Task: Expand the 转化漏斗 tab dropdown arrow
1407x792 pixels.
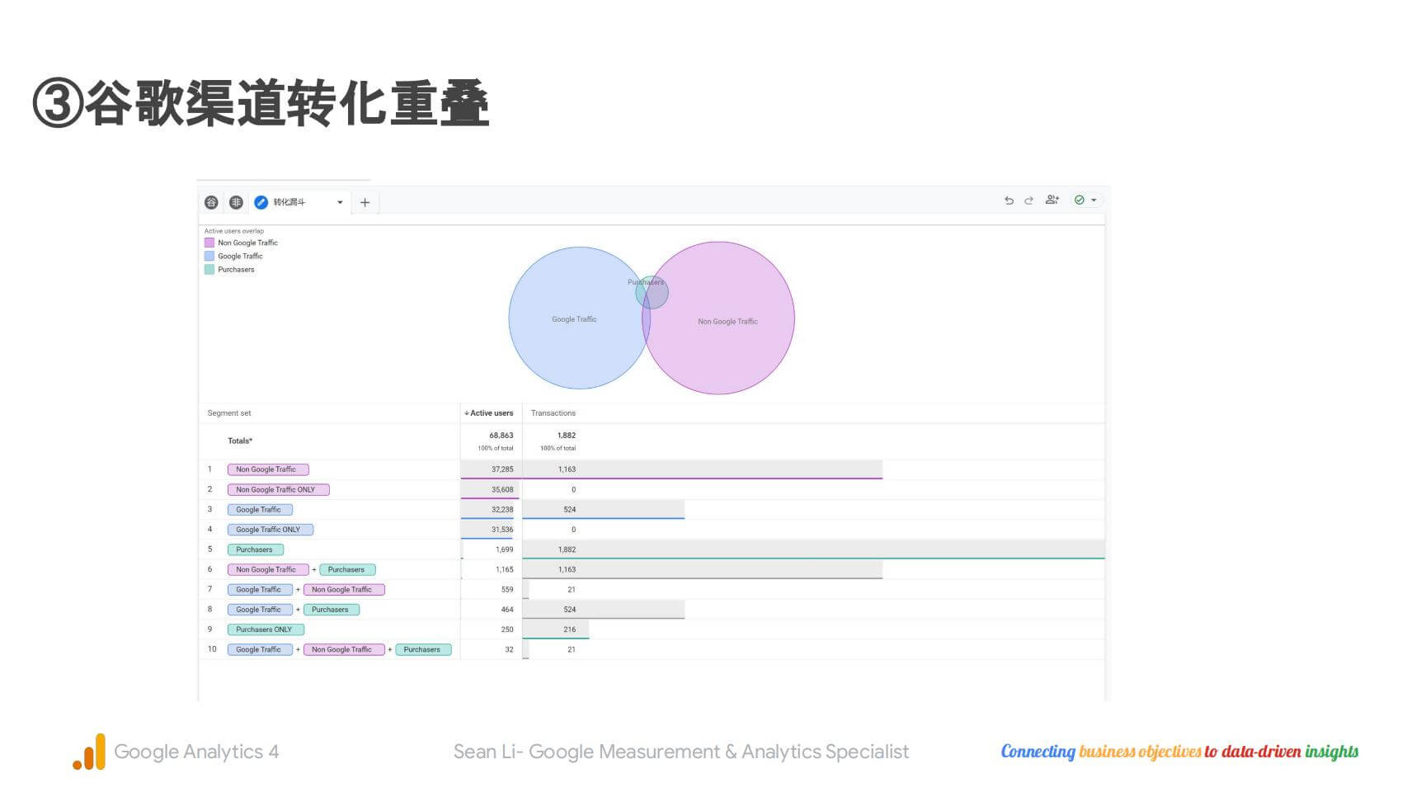Action: [340, 202]
